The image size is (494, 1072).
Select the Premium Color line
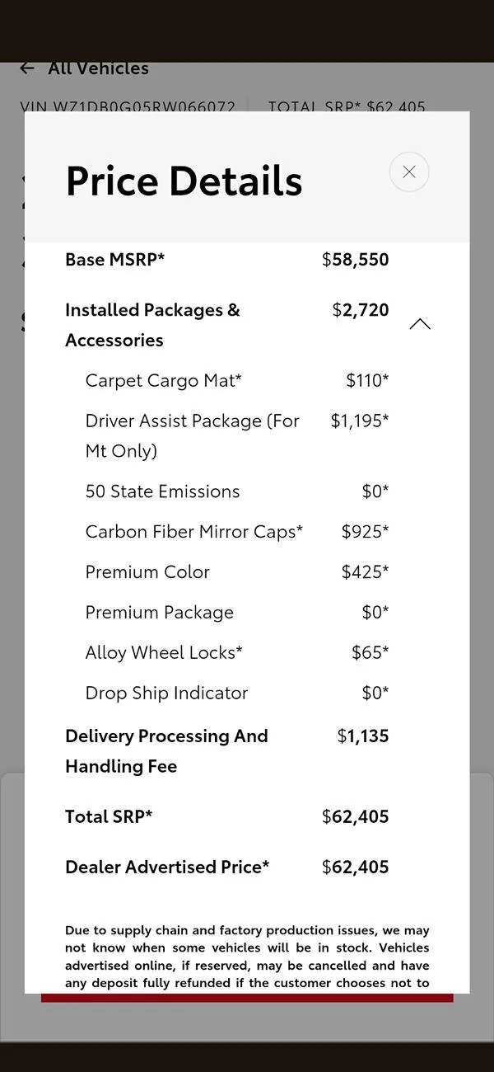tap(236, 571)
